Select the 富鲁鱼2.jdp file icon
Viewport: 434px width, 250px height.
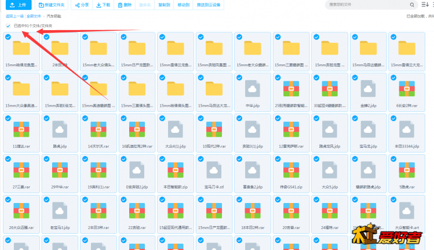(x=253, y=170)
